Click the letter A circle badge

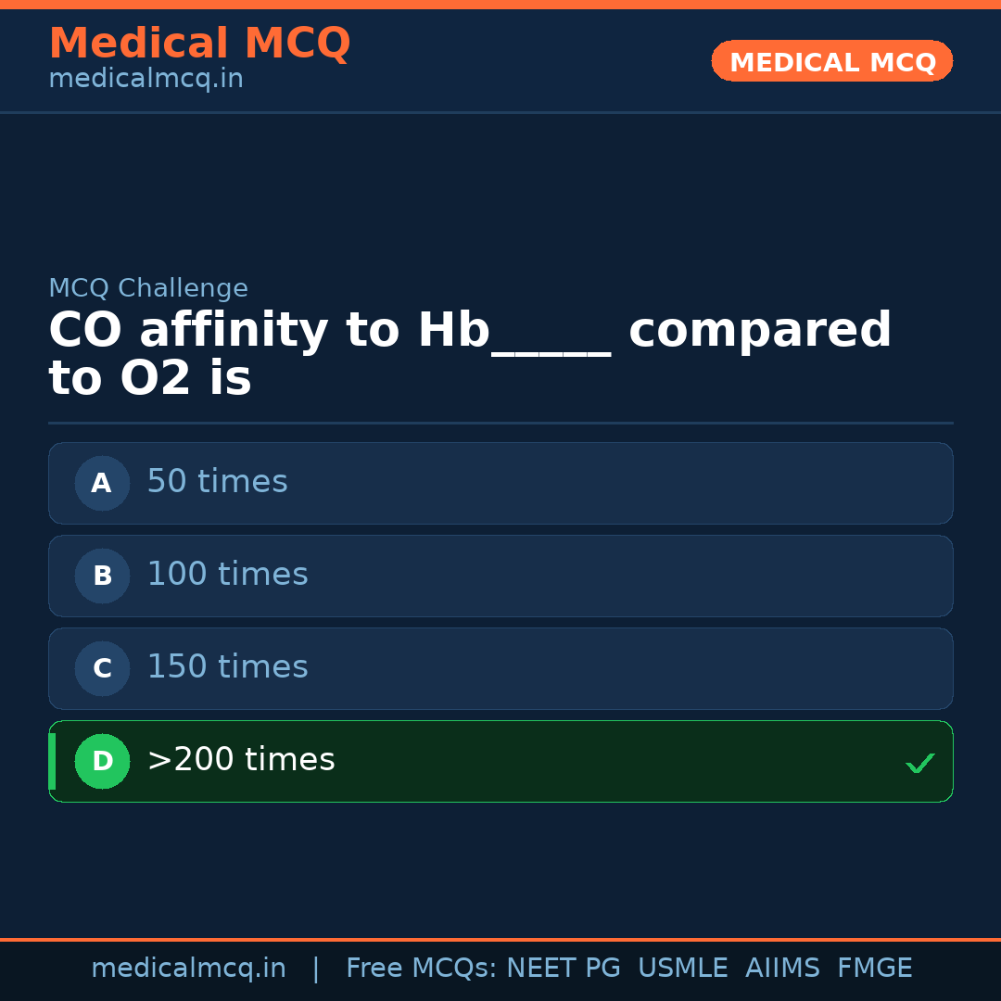(102, 483)
